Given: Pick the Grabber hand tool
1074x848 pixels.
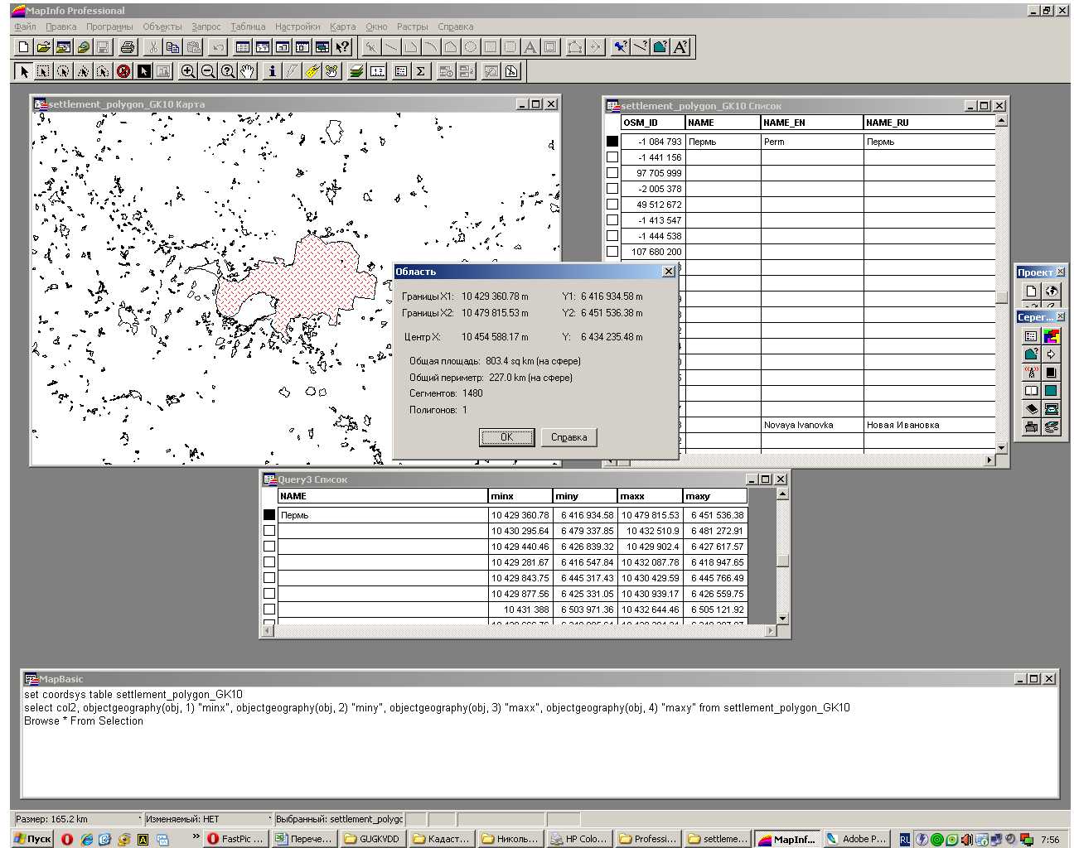Looking at the screenshot, I should click(248, 71).
